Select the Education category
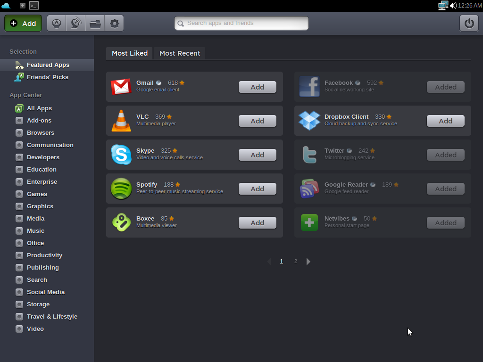This screenshot has height=362, width=483. tap(47, 170)
